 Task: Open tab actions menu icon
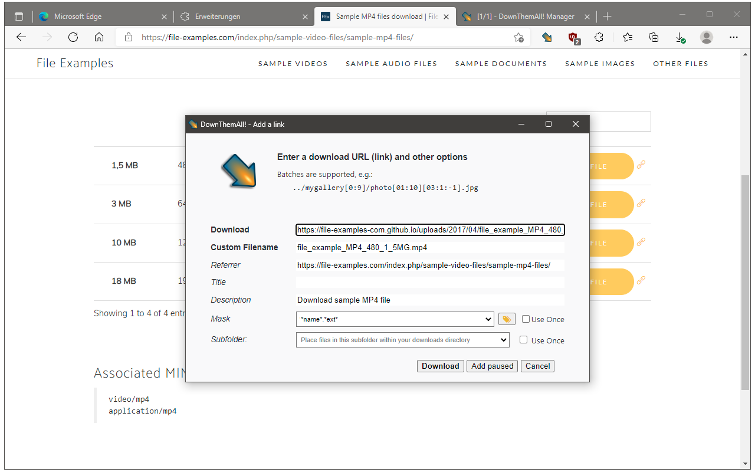(x=19, y=17)
